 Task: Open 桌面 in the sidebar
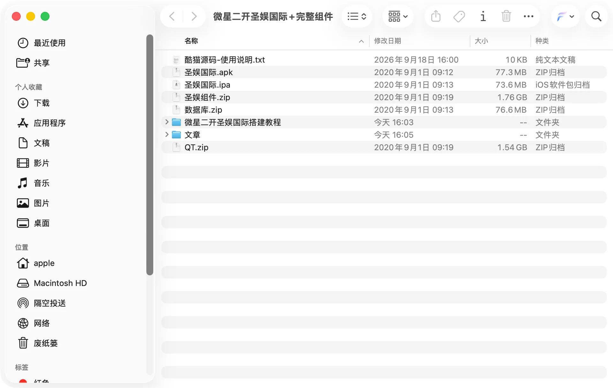(33, 223)
